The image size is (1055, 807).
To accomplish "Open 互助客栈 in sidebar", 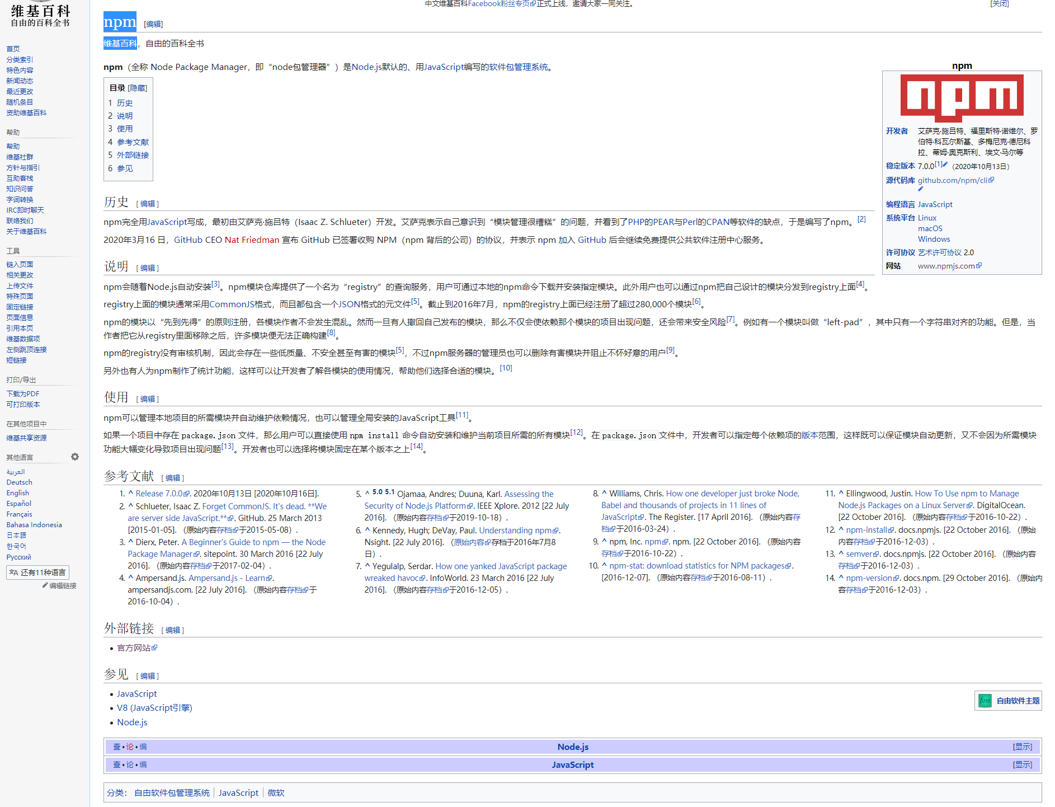I will pyautogui.click(x=20, y=179).
